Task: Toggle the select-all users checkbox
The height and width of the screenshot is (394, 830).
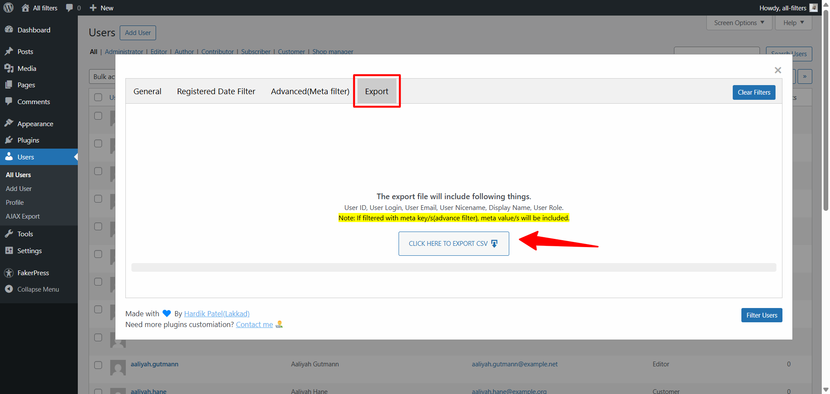Action: [98, 97]
